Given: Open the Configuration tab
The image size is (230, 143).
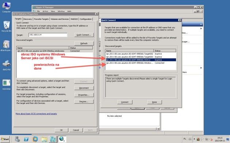Looking at the screenshot, I should pyautogui.click(x=86, y=19).
